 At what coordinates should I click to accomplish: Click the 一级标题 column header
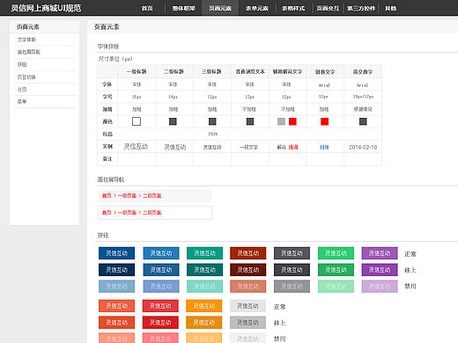tap(137, 71)
